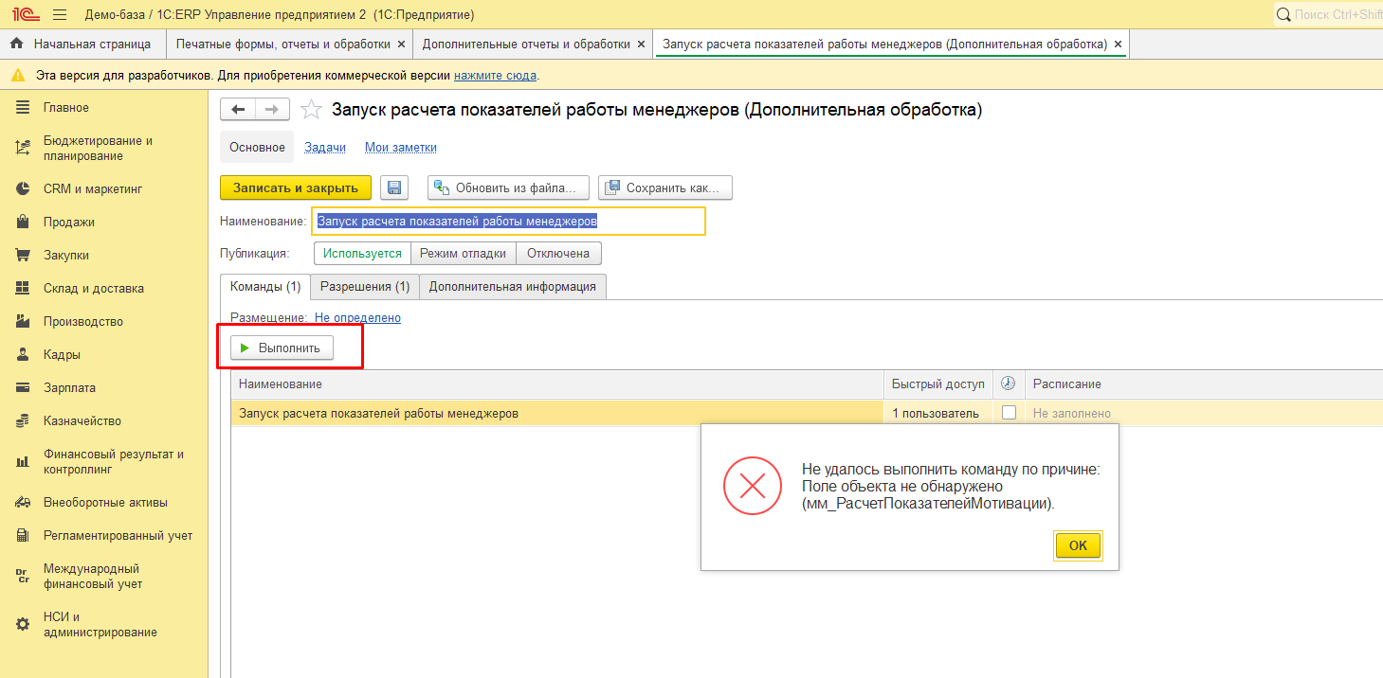Open the Мои заметки link

[x=401, y=148]
